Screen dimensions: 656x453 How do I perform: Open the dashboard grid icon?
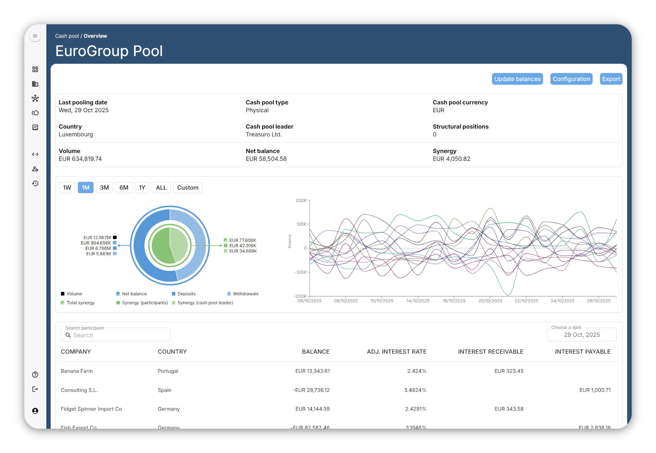35,69
